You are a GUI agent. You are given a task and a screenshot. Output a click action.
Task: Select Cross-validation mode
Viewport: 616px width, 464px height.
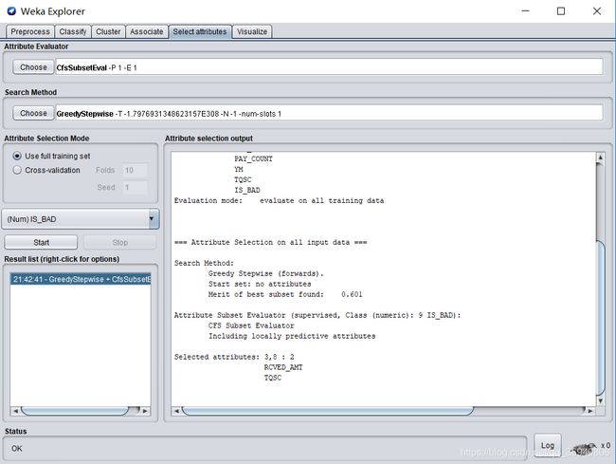(46, 170)
